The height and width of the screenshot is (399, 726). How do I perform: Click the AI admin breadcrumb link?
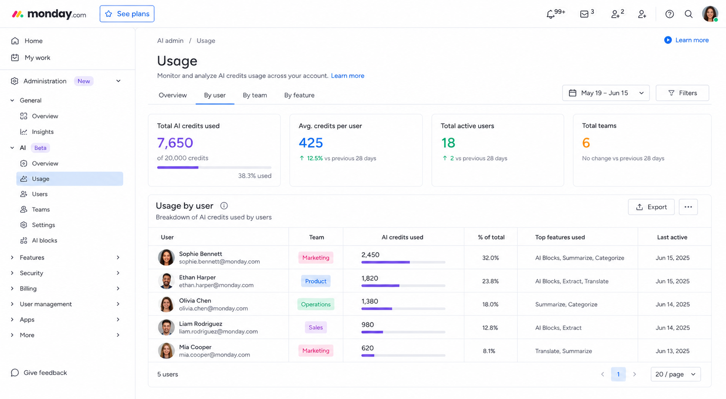(170, 41)
